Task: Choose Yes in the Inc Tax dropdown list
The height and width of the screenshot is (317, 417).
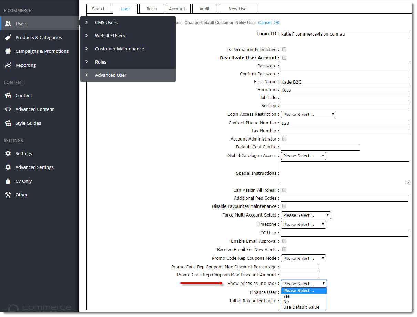Action: click(304, 296)
